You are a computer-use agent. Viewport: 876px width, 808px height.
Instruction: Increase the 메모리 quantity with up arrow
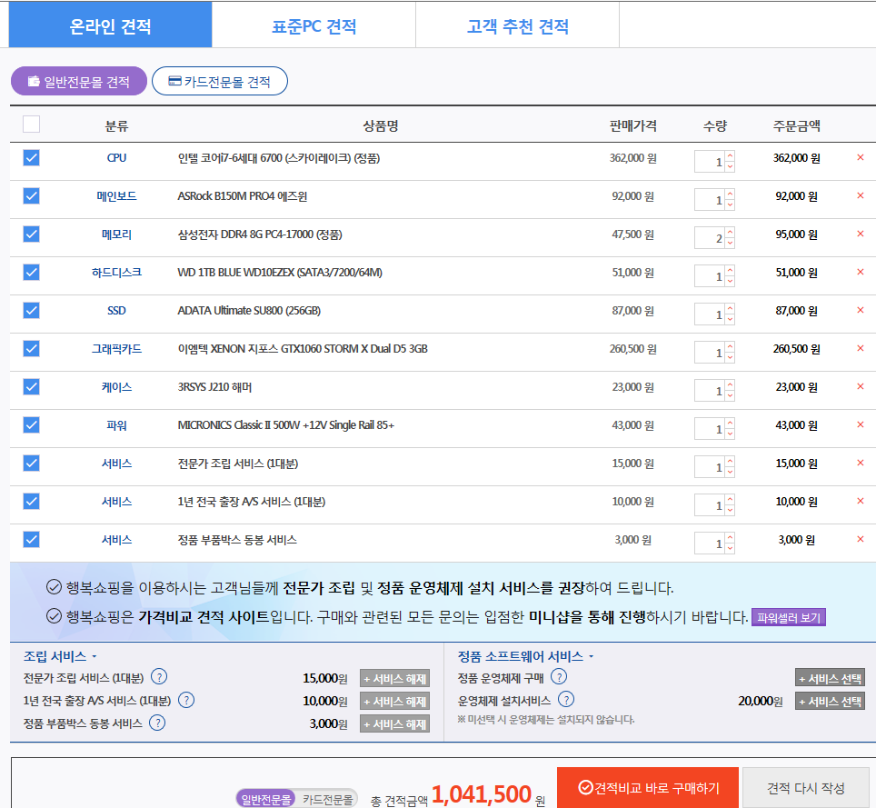[730, 232]
